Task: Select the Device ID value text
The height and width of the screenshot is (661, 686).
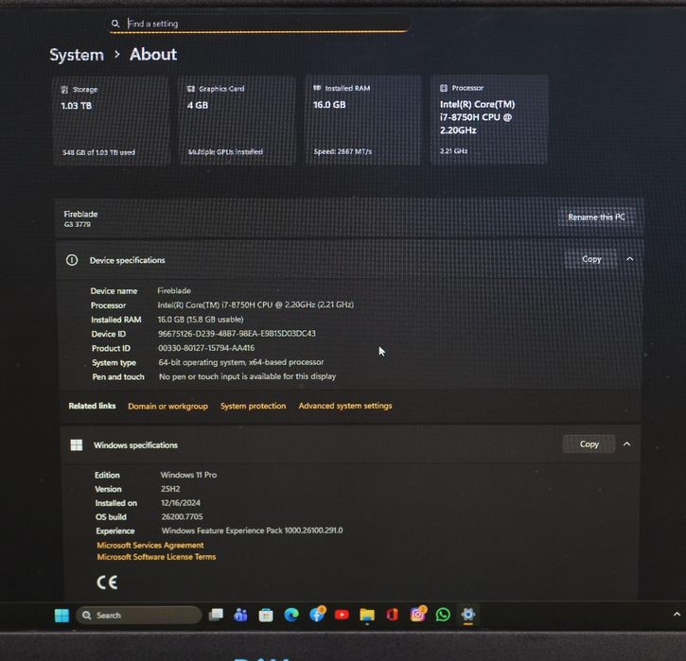Action: click(x=237, y=333)
